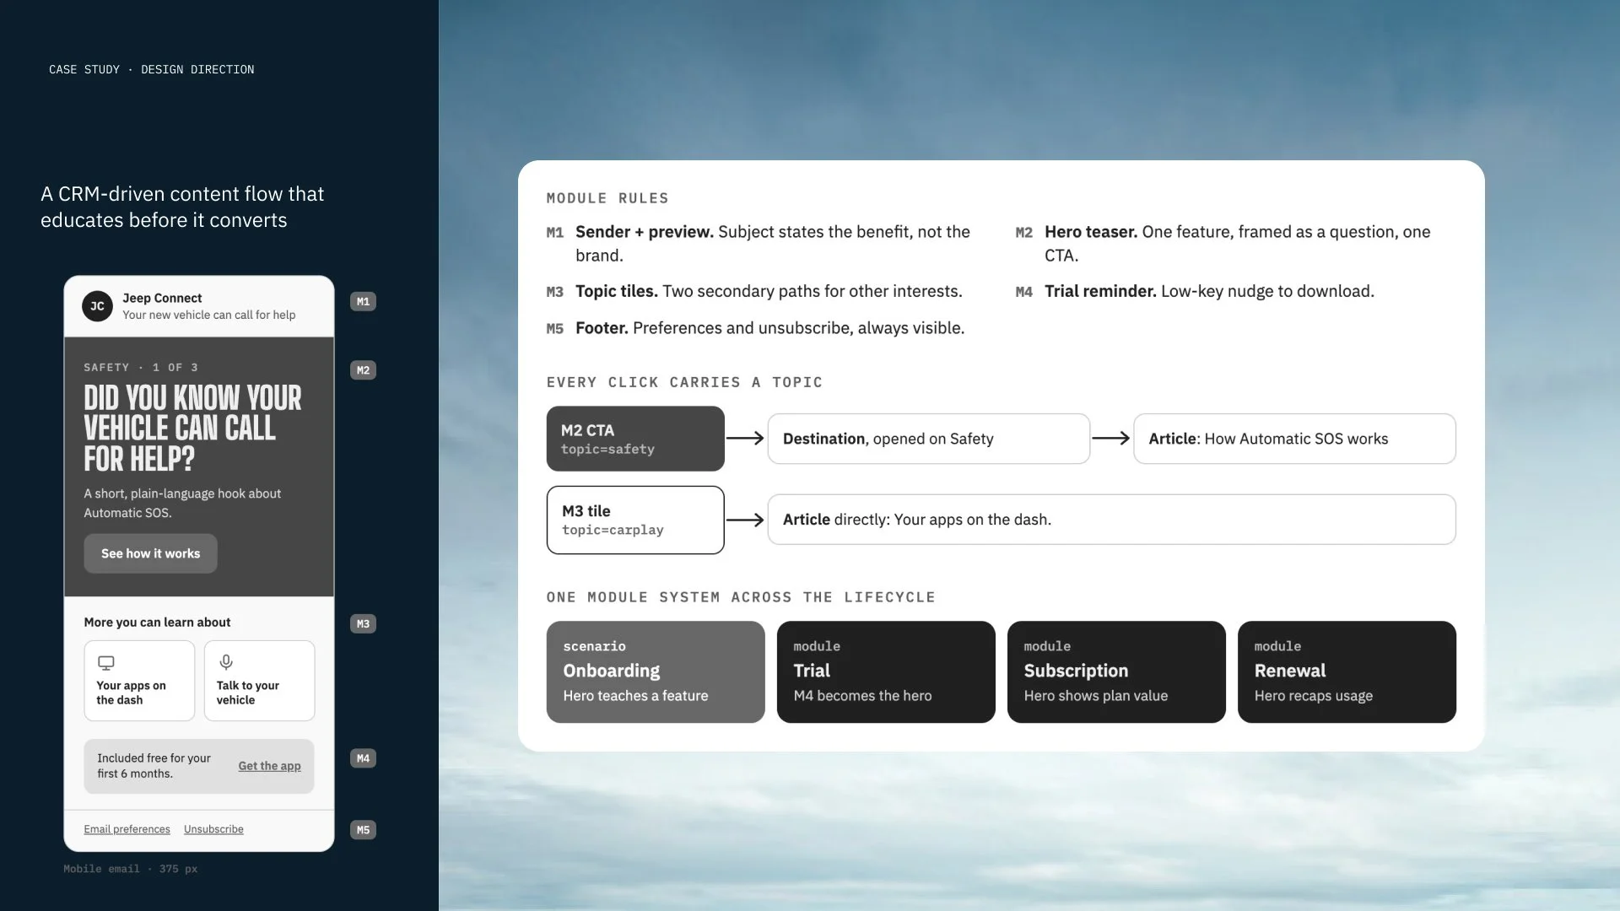Click the monitor icon in apps tile
Viewport: 1620px width, 911px height.
105,663
